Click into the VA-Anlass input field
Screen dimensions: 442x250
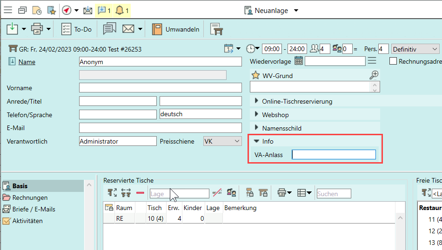coord(334,155)
